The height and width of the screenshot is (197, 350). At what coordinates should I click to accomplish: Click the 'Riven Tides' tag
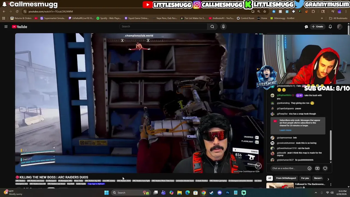[x=78, y=181]
